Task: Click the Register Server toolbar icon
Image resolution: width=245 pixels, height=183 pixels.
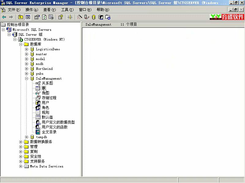Action: pos(87,17)
